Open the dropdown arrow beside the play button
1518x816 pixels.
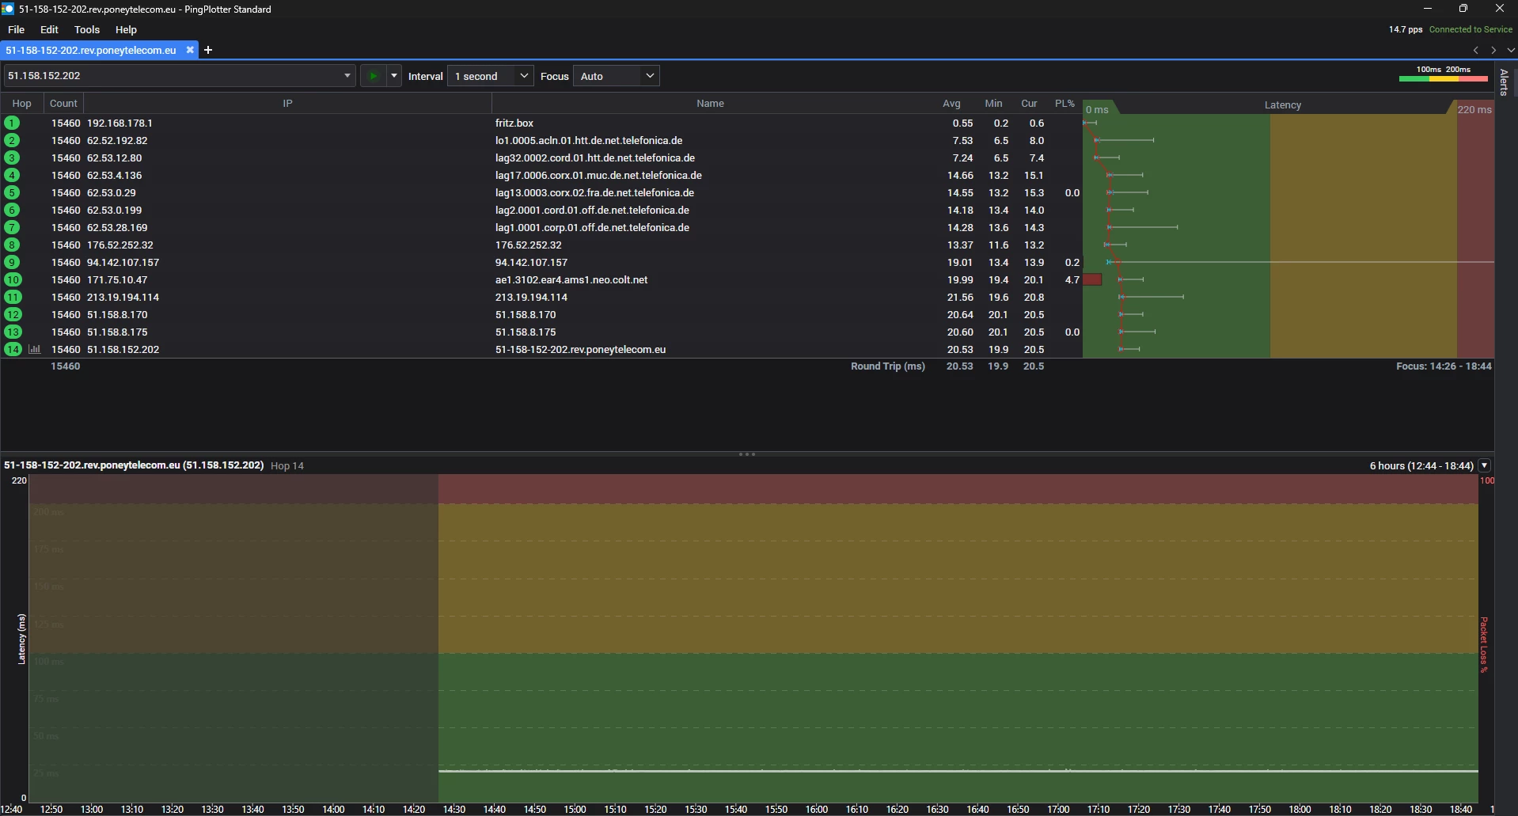click(393, 76)
